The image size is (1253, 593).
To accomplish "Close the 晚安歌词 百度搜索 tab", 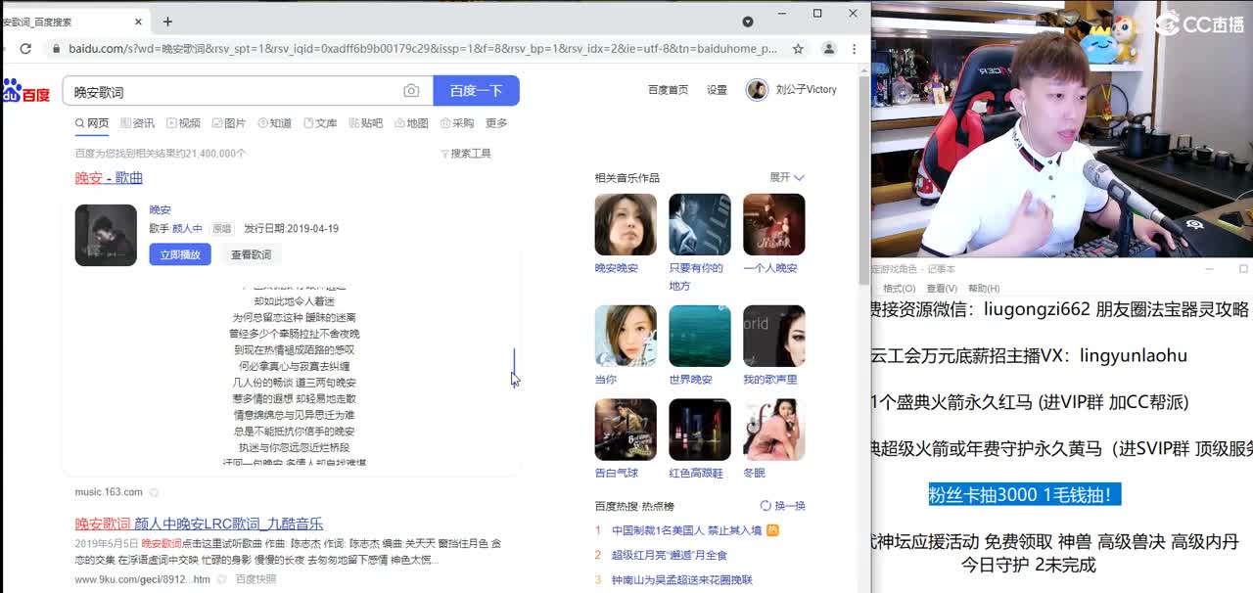I will pyautogui.click(x=138, y=22).
